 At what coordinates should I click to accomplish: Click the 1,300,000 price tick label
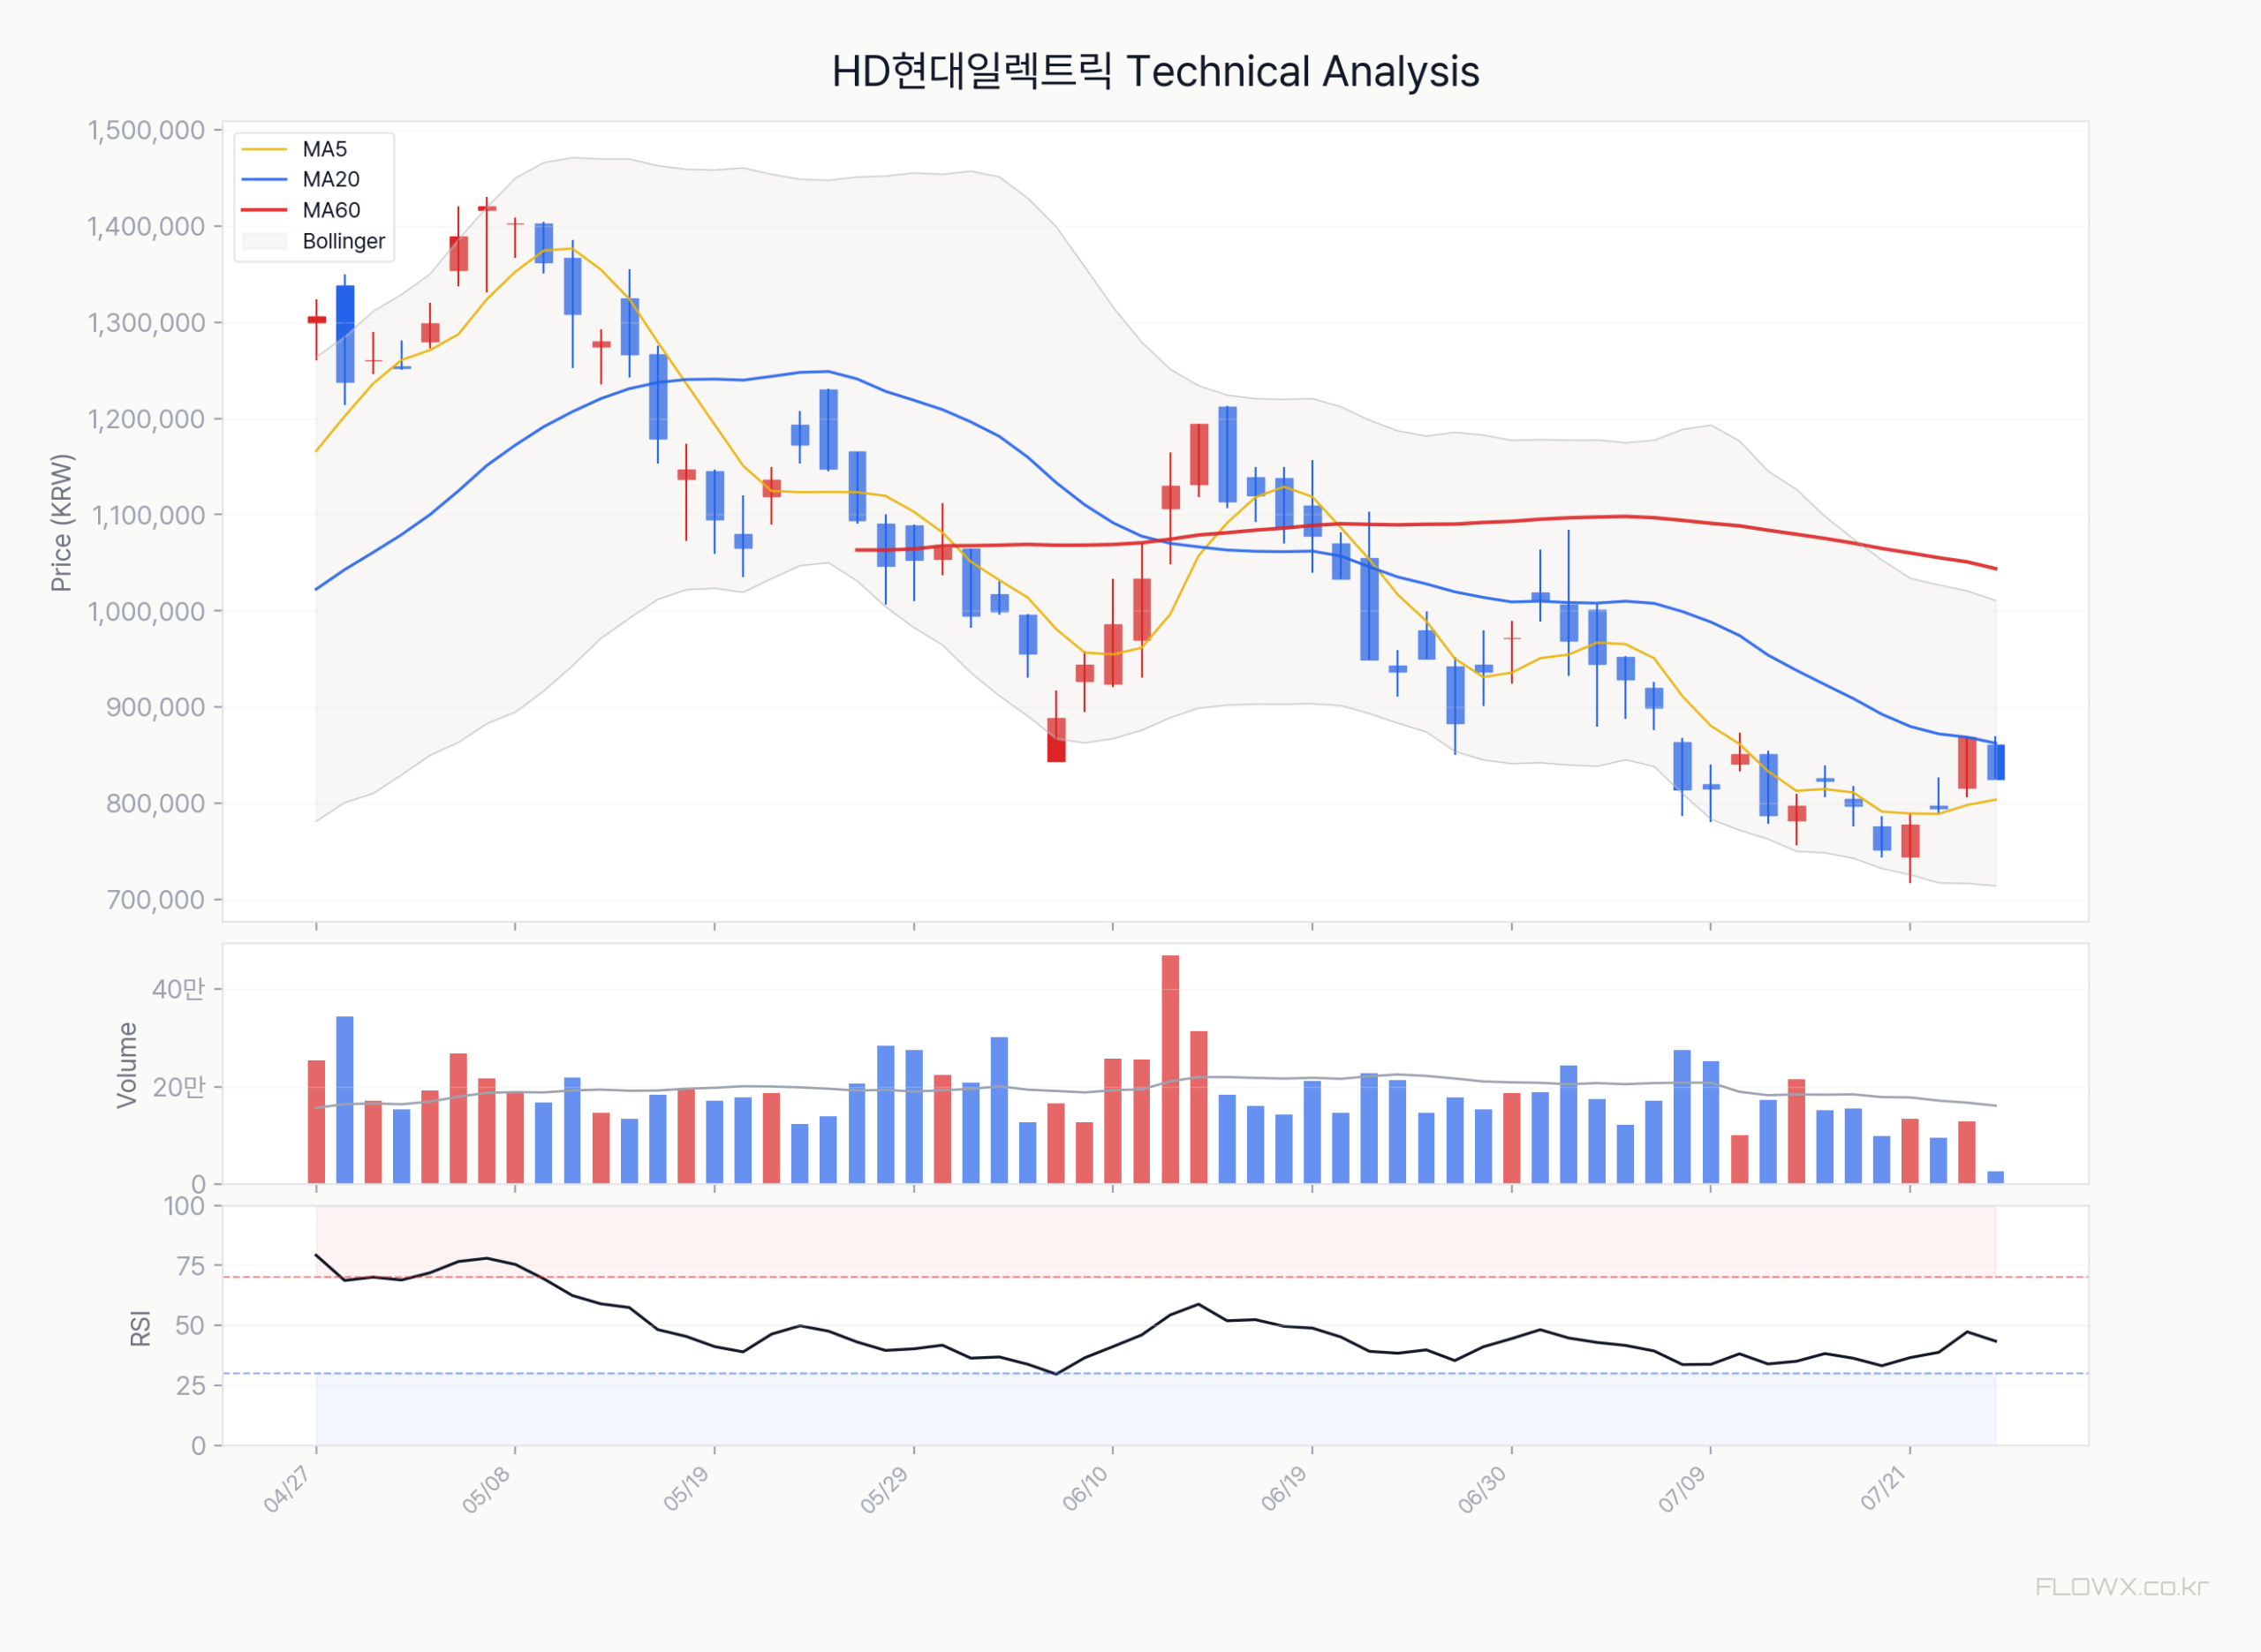146,323
